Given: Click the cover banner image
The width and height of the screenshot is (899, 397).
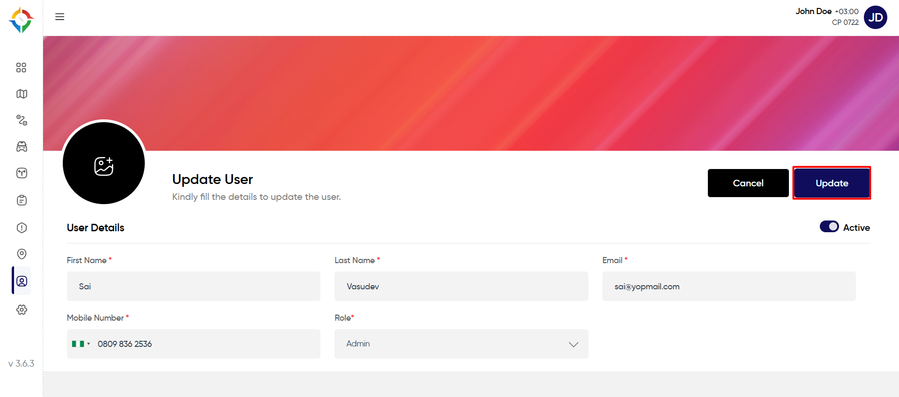Looking at the screenshot, I should (x=471, y=93).
